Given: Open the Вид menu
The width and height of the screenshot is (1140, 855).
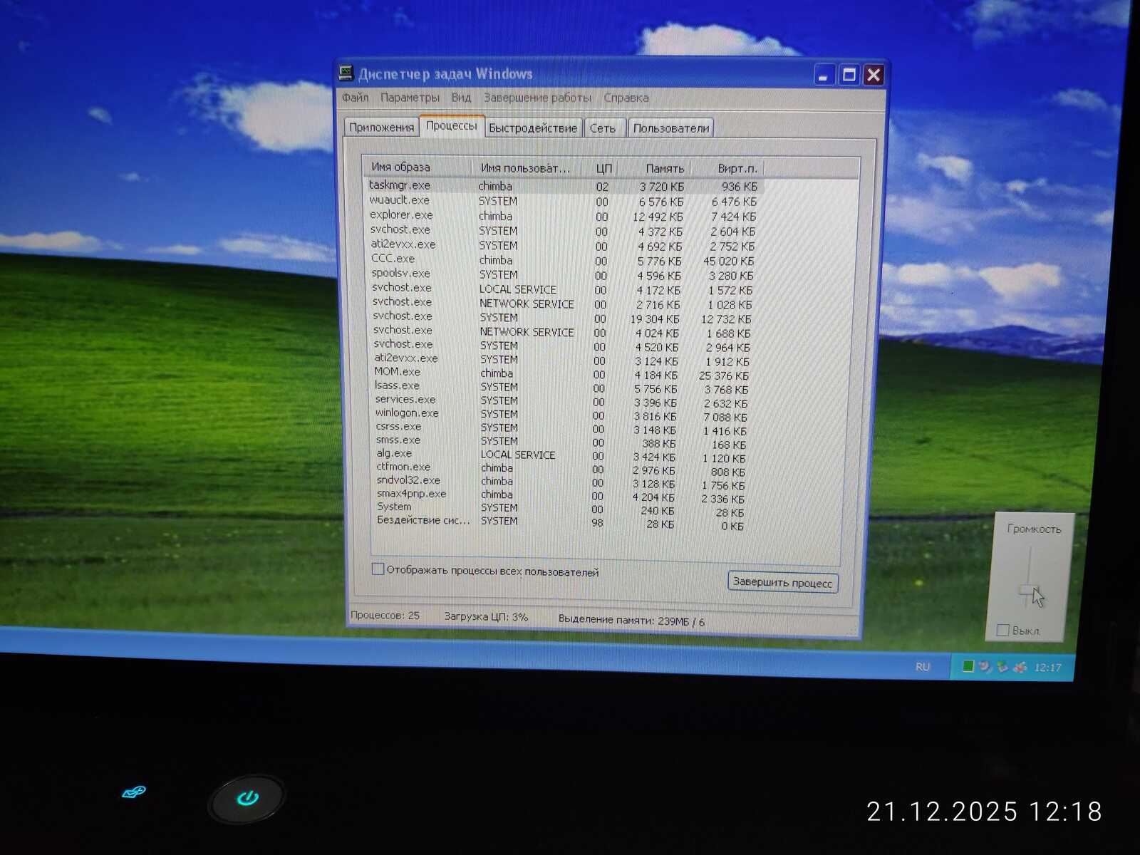Looking at the screenshot, I should 461,98.
